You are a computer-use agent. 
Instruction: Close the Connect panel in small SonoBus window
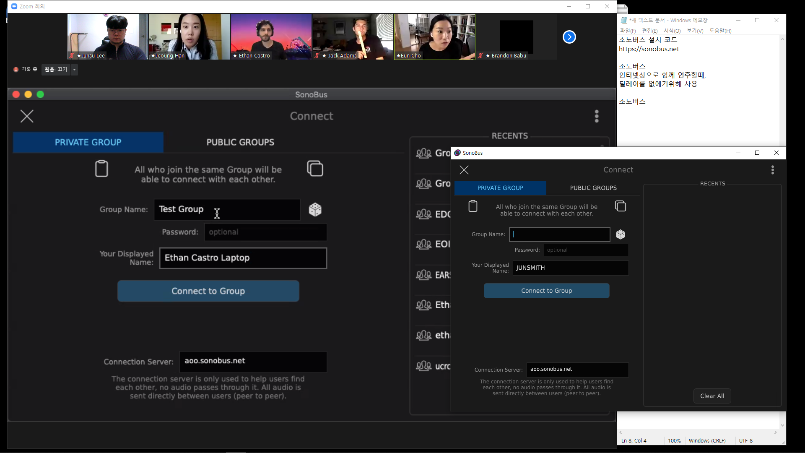click(464, 170)
